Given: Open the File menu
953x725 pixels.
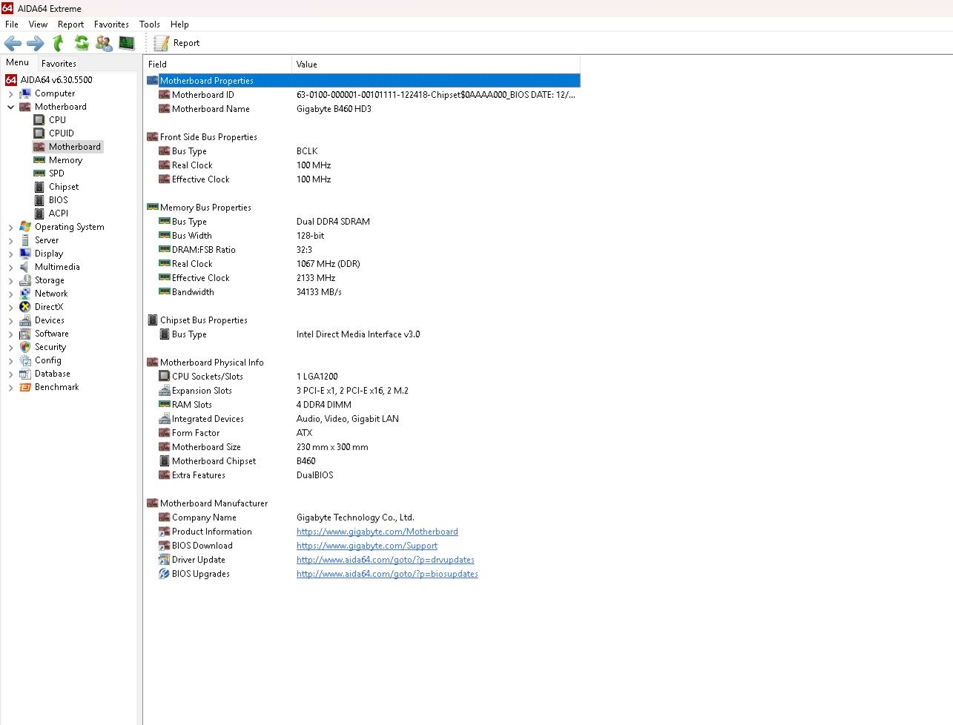Looking at the screenshot, I should tap(12, 24).
